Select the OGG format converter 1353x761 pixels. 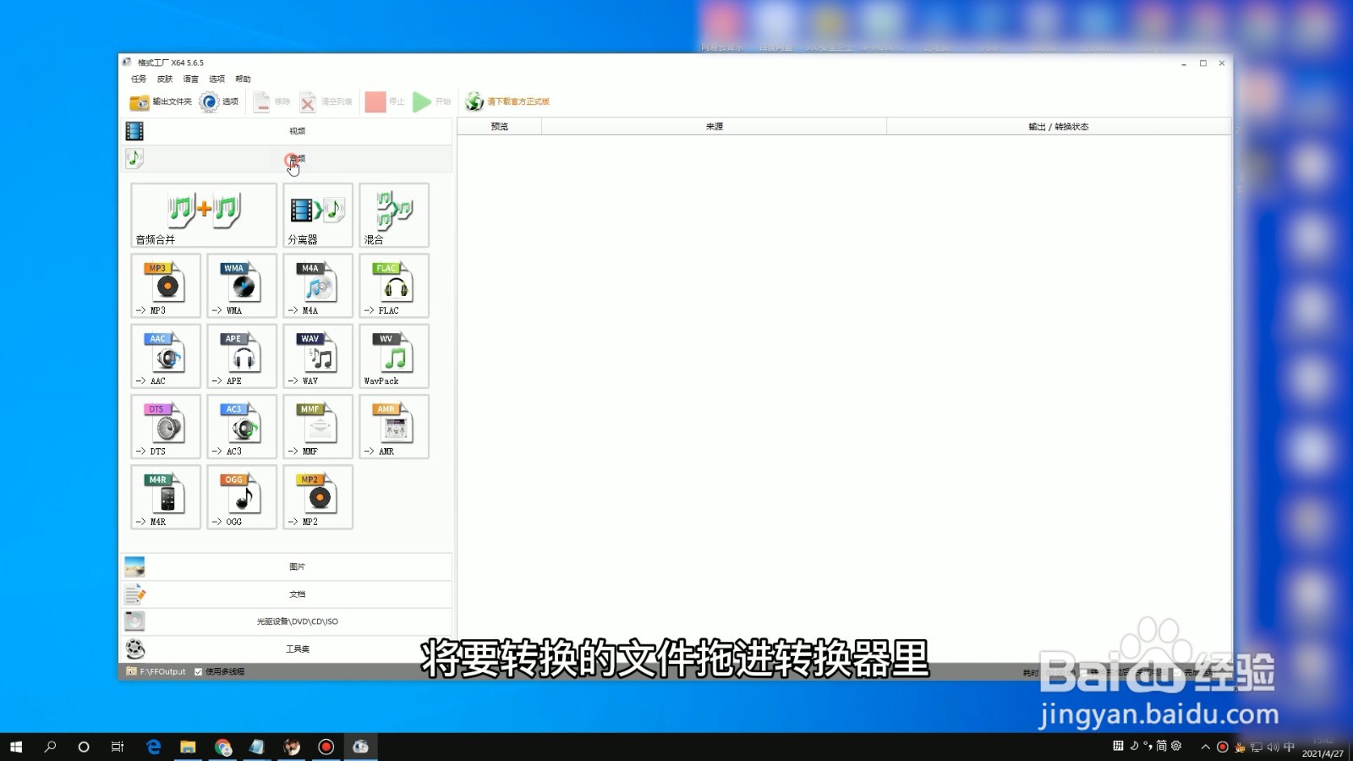click(241, 497)
